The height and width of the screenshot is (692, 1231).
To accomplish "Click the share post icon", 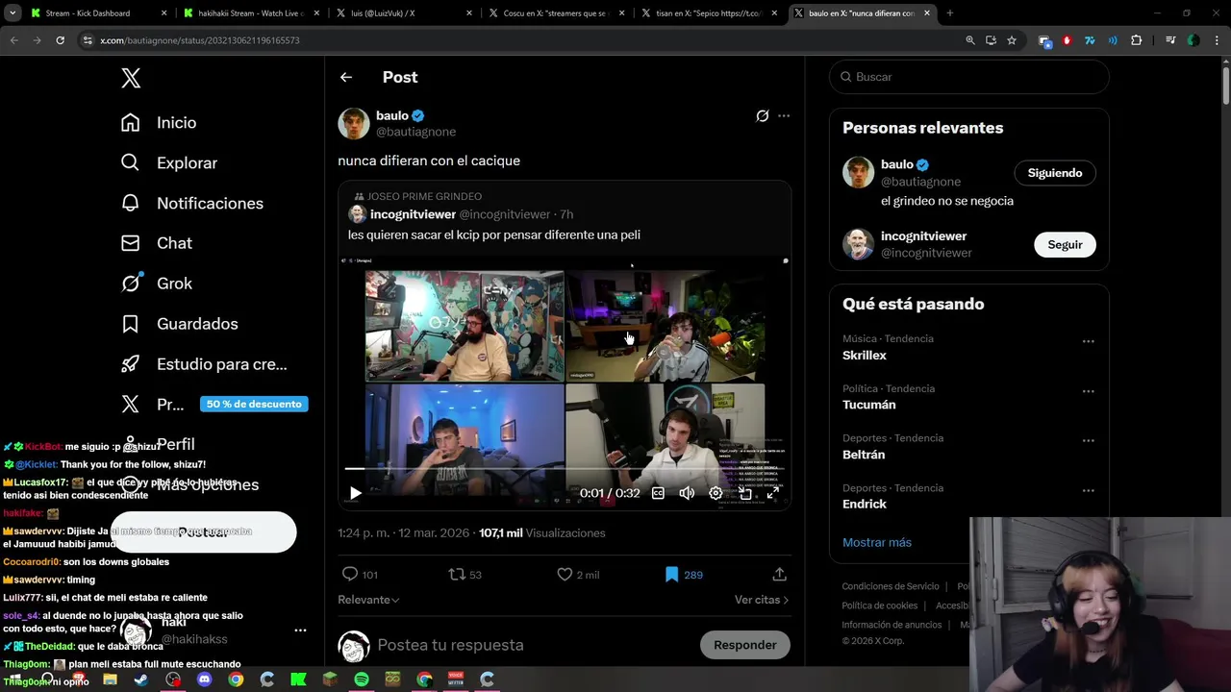I will (780, 575).
